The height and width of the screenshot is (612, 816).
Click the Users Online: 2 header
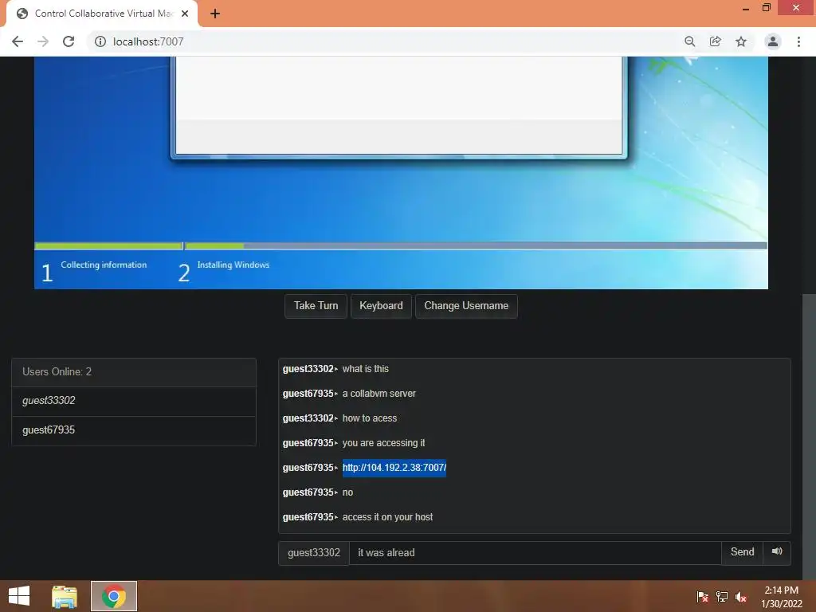pyautogui.click(x=134, y=372)
